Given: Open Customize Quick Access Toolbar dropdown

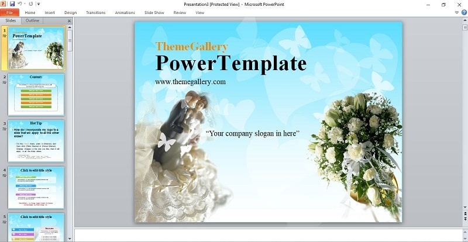Looking at the screenshot, I should [38, 4].
